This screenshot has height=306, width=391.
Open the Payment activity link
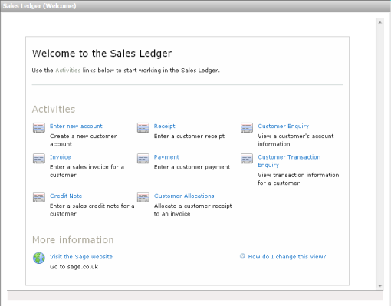coord(166,157)
